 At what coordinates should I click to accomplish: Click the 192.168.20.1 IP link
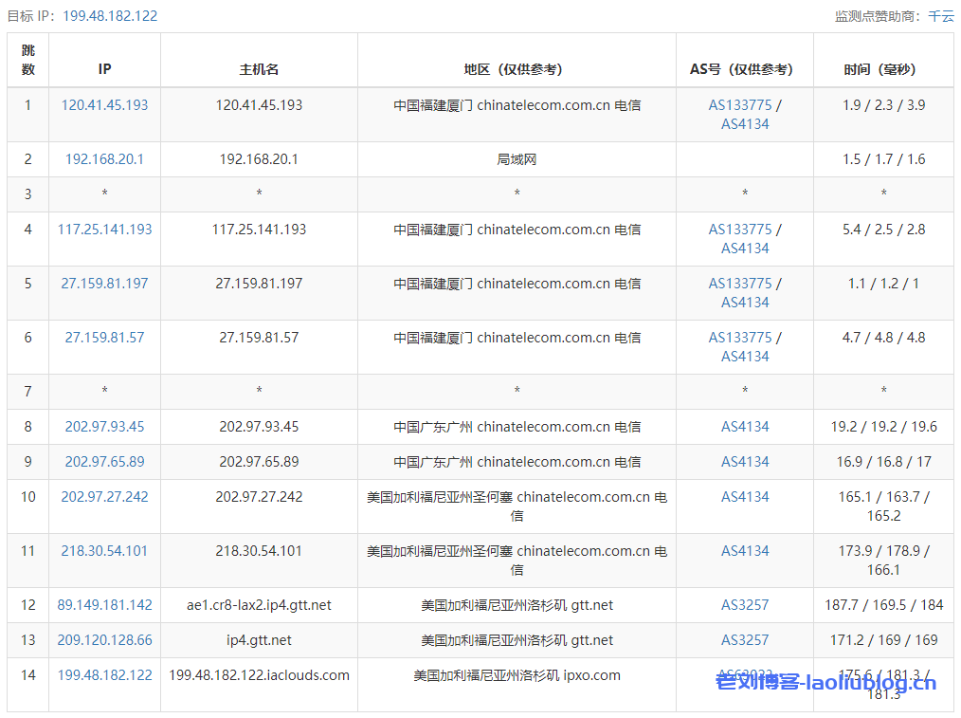click(x=104, y=159)
